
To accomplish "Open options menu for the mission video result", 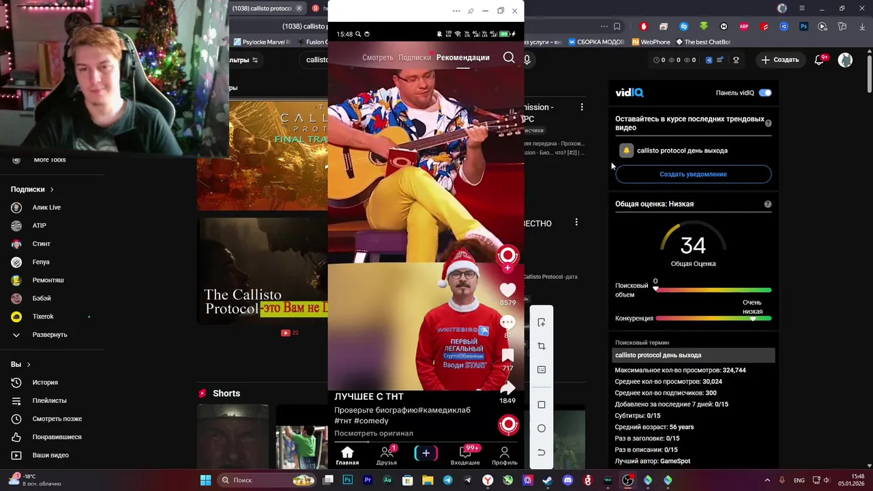I will point(582,107).
